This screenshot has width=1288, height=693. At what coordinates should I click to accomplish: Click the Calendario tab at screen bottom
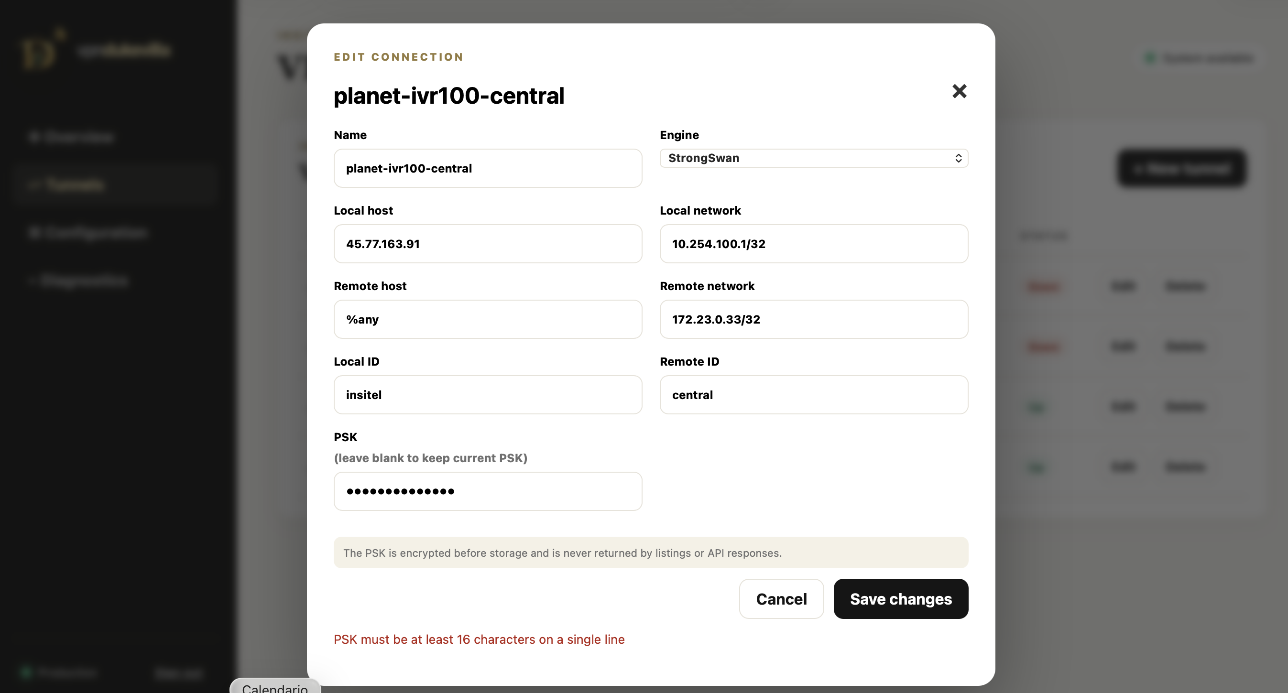tap(275, 687)
